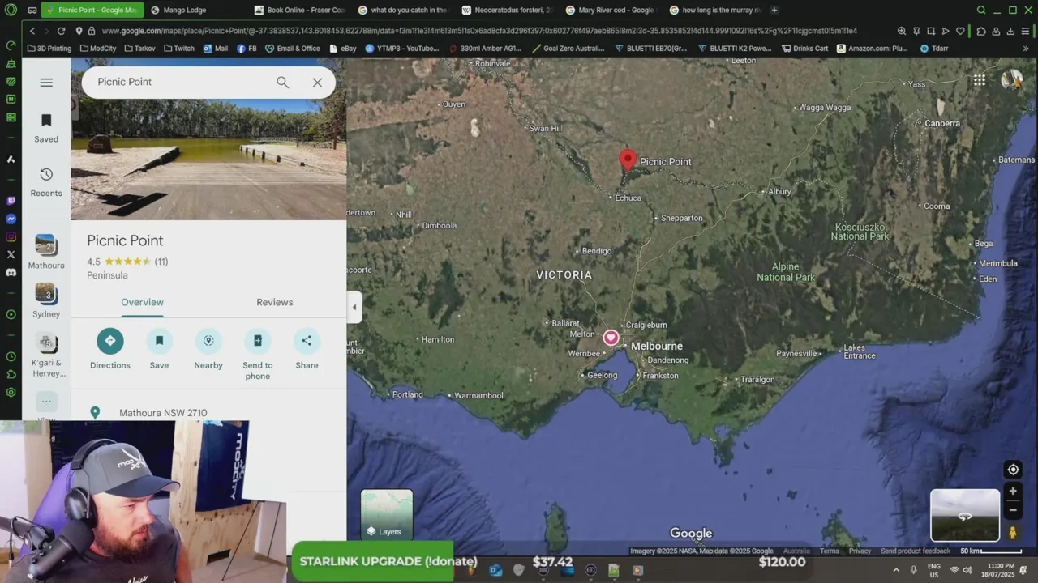1038x583 pixels.
Task: Click the pink heart marker near Melbourne
Action: tap(611, 338)
